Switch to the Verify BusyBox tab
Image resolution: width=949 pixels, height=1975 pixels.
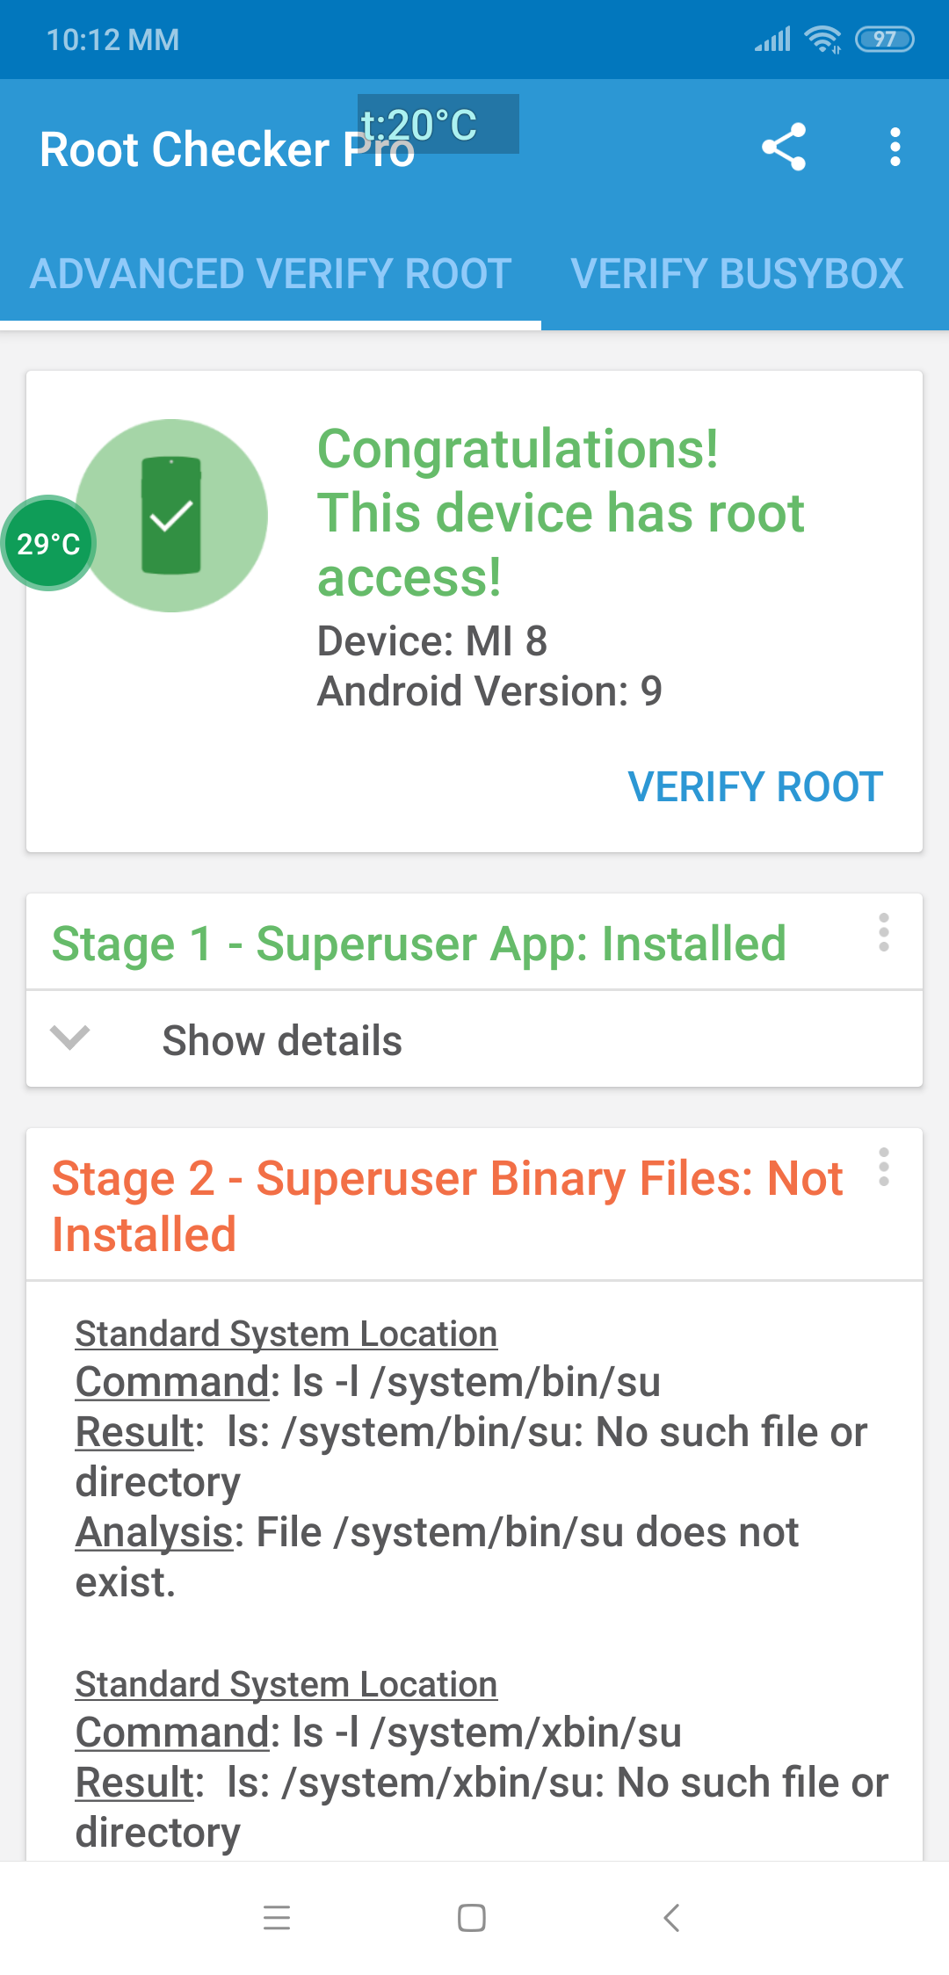click(x=736, y=274)
